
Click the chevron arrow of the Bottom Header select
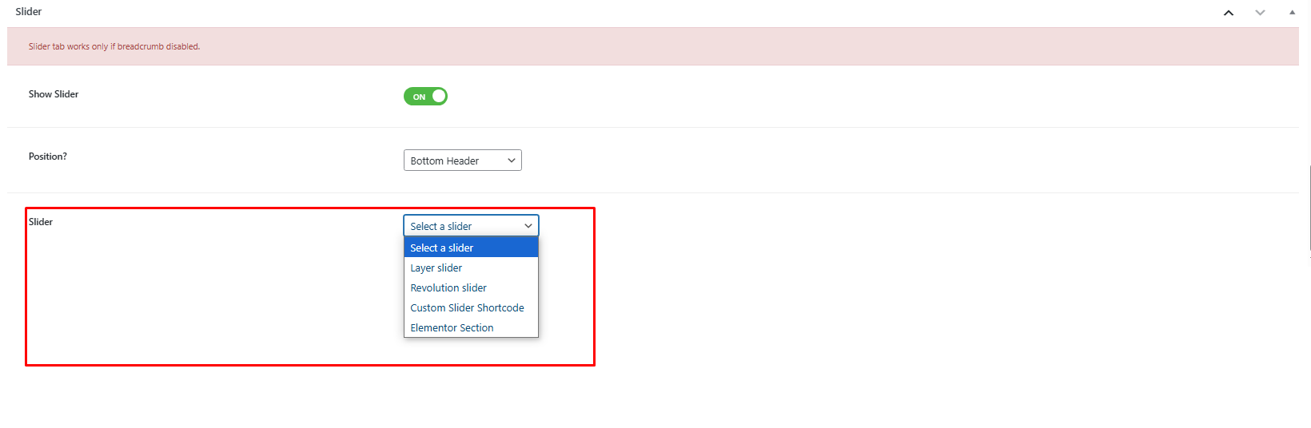tap(512, 160)
